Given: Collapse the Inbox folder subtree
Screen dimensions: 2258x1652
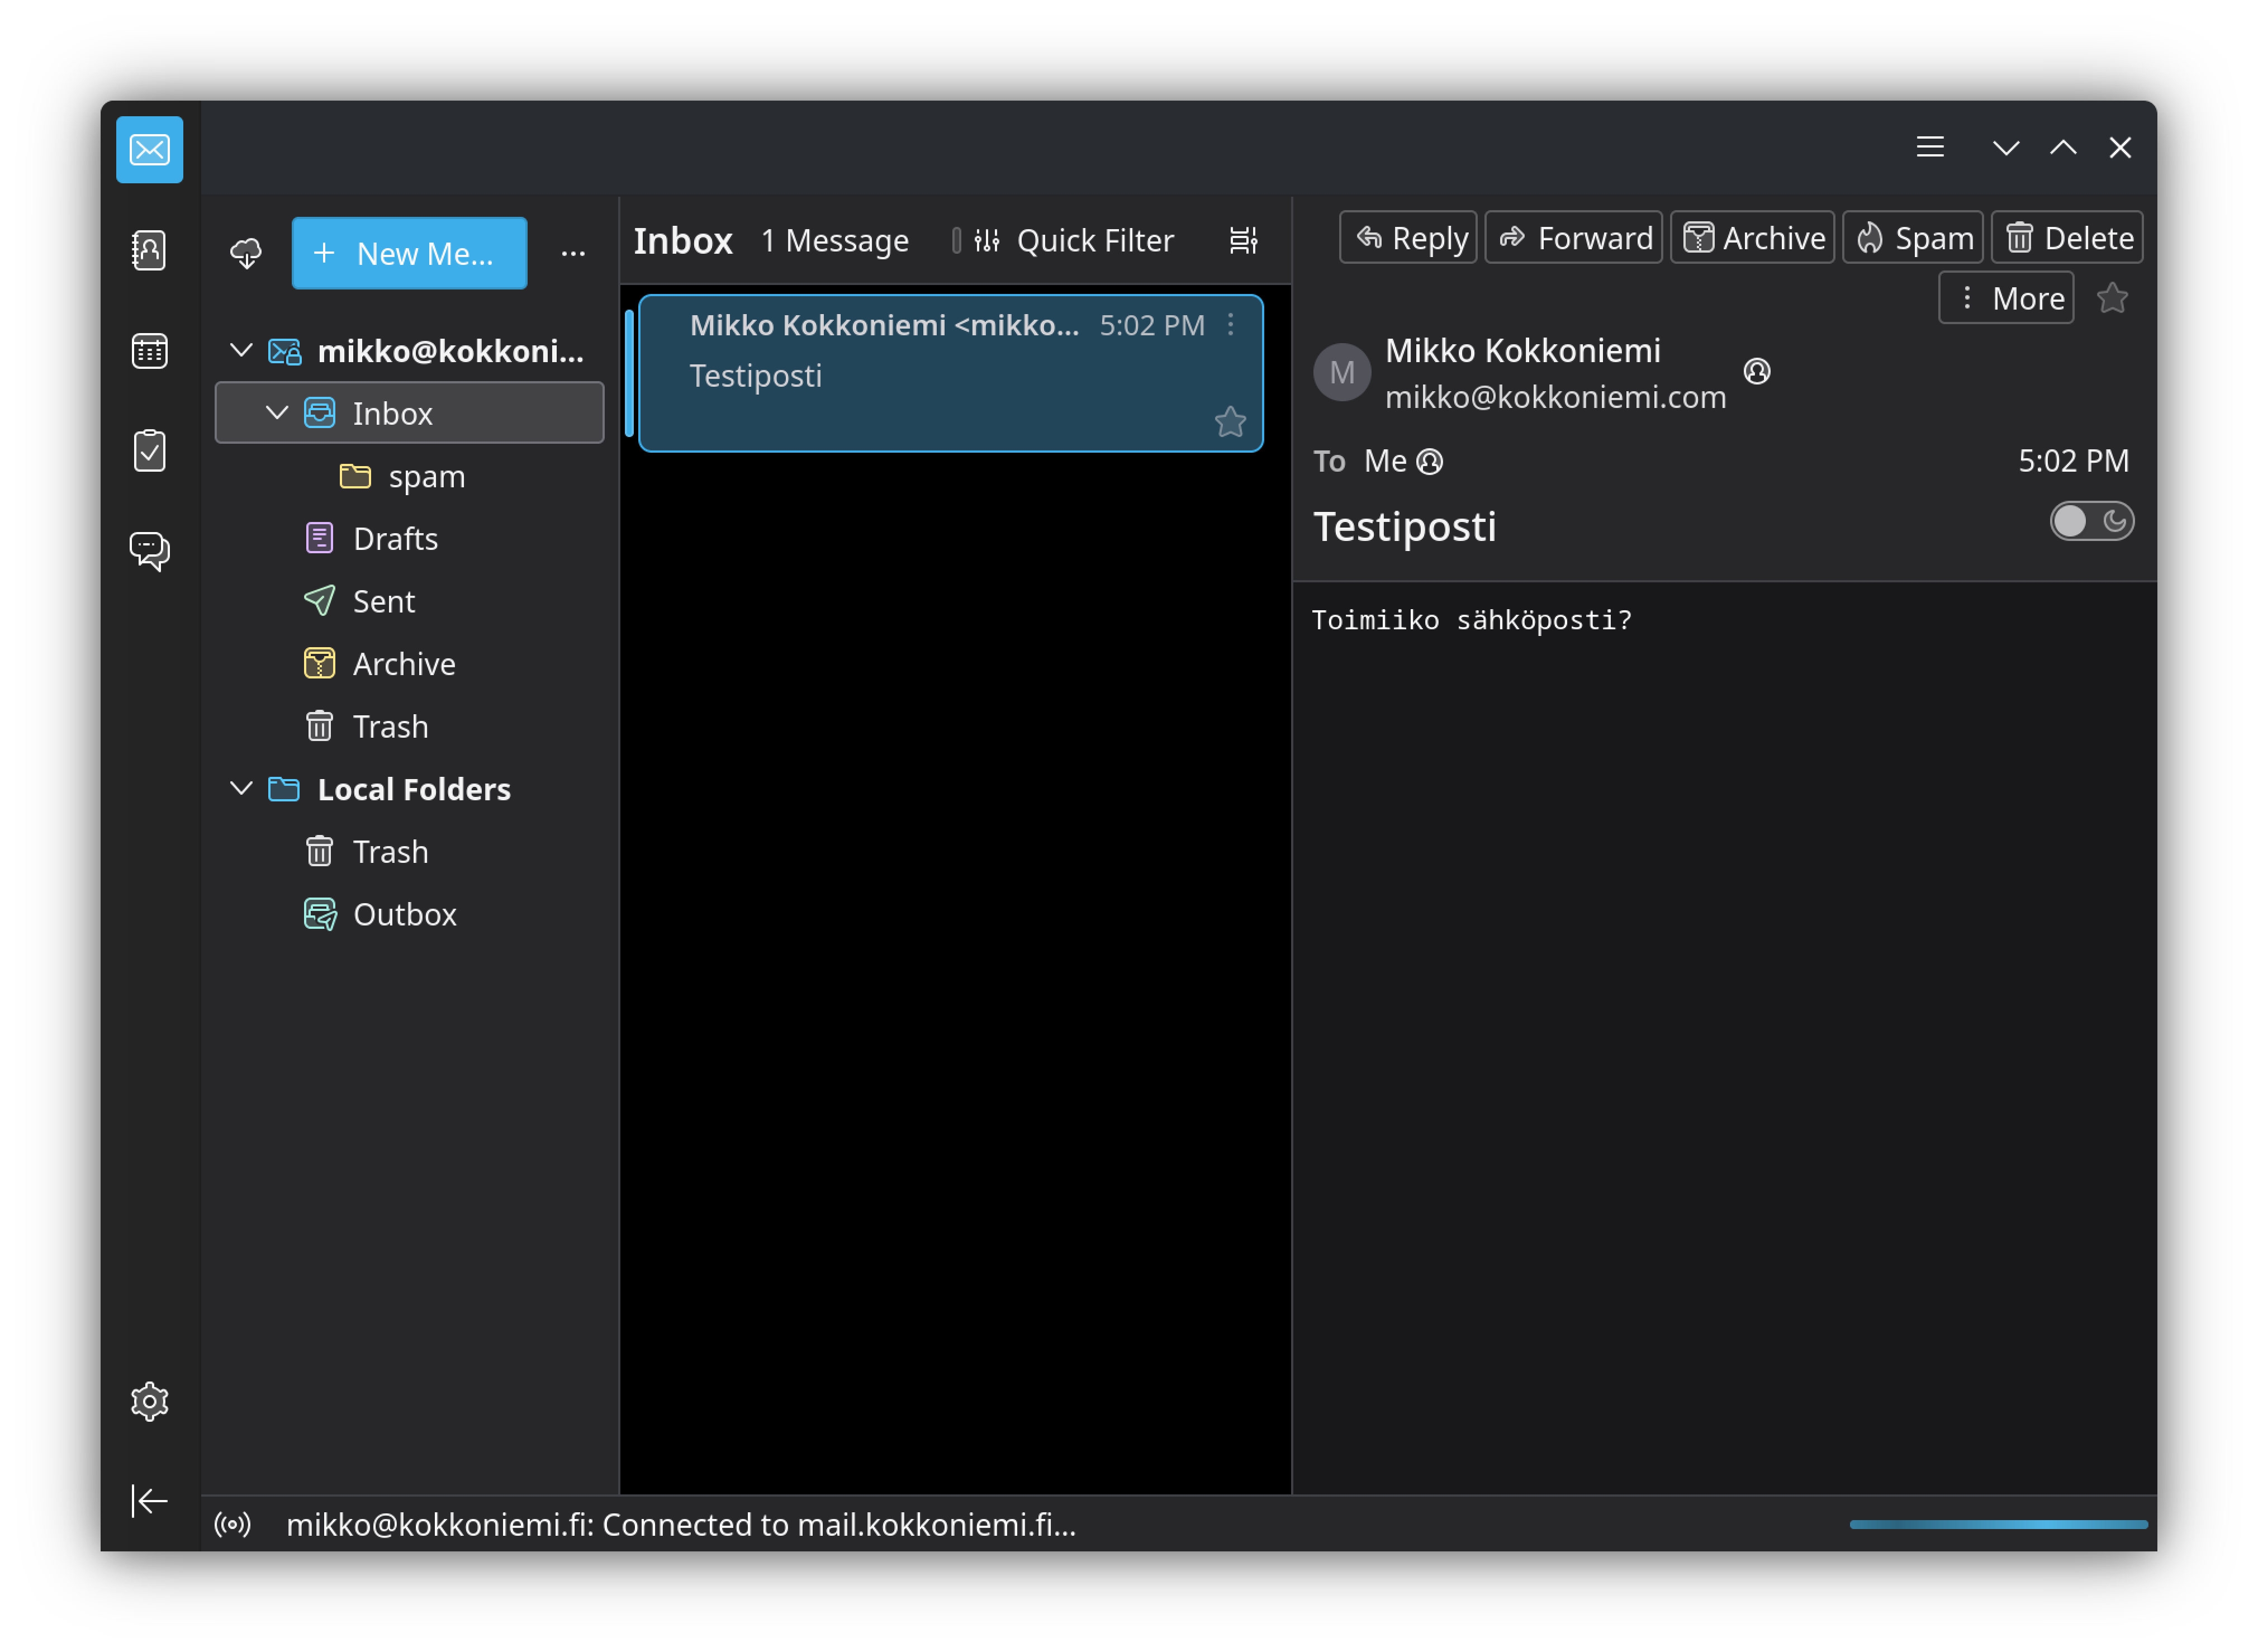Looking at the screenshot, I should [277, 413].
